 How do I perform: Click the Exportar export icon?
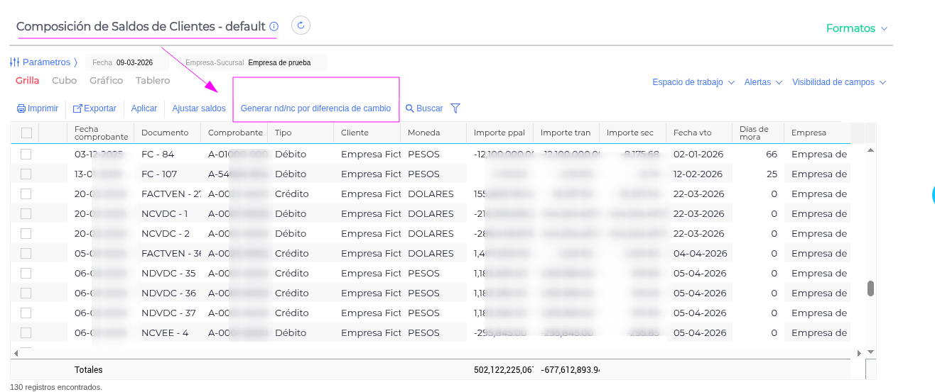click(x=77, y=108)
